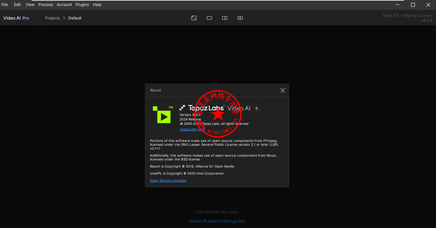This screenshot has width=436, height=228.
Task: Choose the side-by-side view icon
Action: (240, 18)
